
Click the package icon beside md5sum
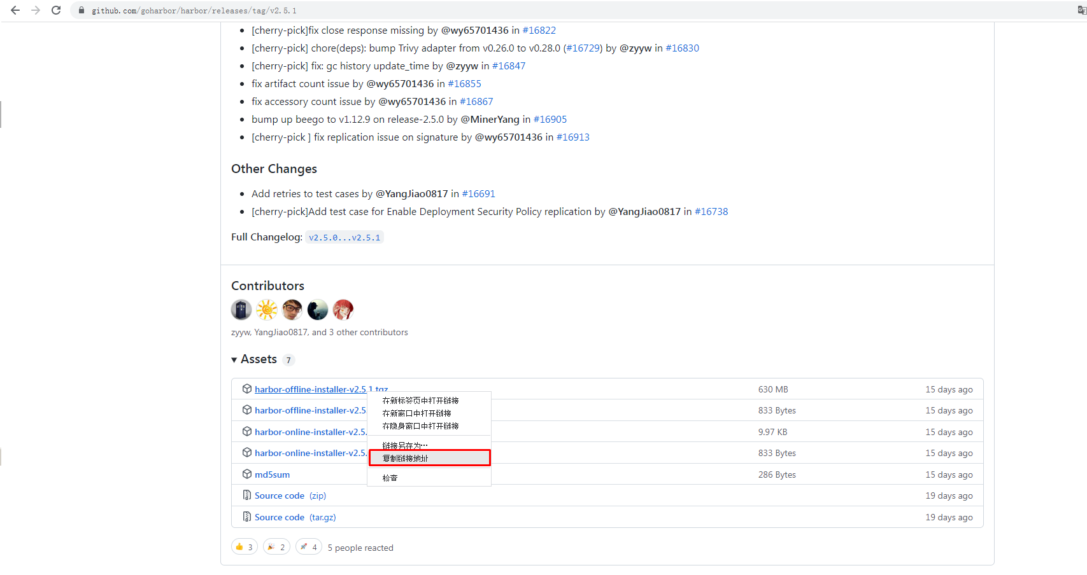pyautogui.click(x=247, y=474)
